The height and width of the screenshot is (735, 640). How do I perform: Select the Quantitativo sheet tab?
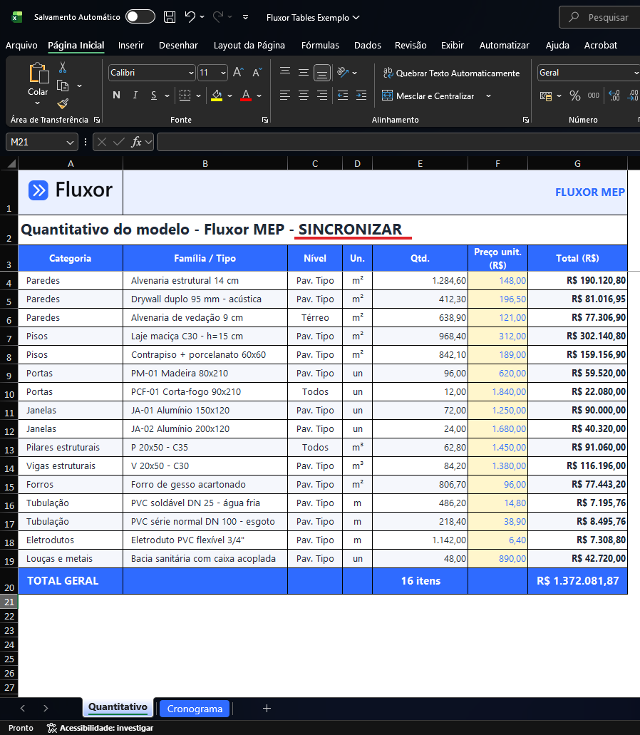tap(118, 707)
